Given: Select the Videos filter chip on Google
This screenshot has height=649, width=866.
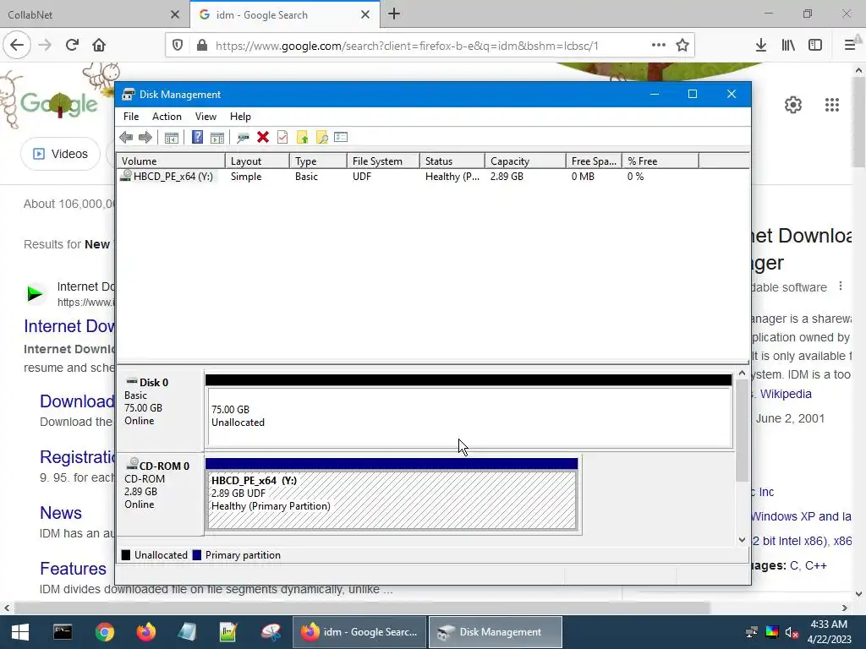Looking at the screenshot, I should click(61, 154).
